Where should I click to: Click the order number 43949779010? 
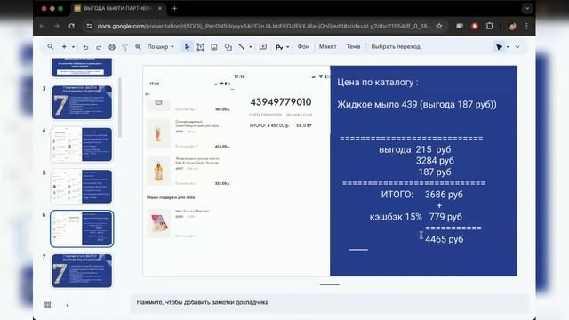pos(281,102)
